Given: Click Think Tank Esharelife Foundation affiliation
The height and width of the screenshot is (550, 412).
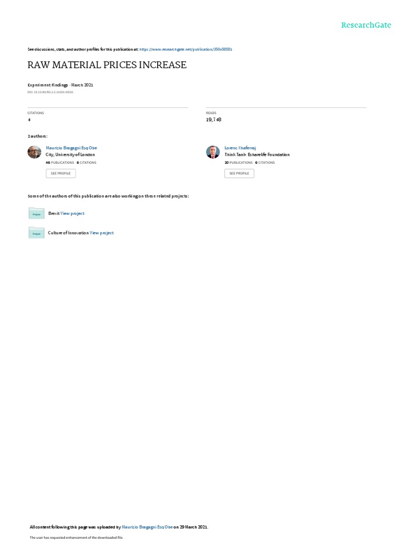Looking at the screenshot, I should tap(257, 155).
